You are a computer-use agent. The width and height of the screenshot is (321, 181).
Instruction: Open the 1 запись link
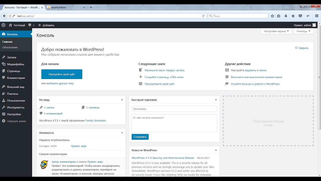(49, 107)
